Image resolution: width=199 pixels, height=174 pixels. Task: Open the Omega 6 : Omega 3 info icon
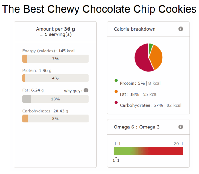pyautogui.click(x=181, y=127)
